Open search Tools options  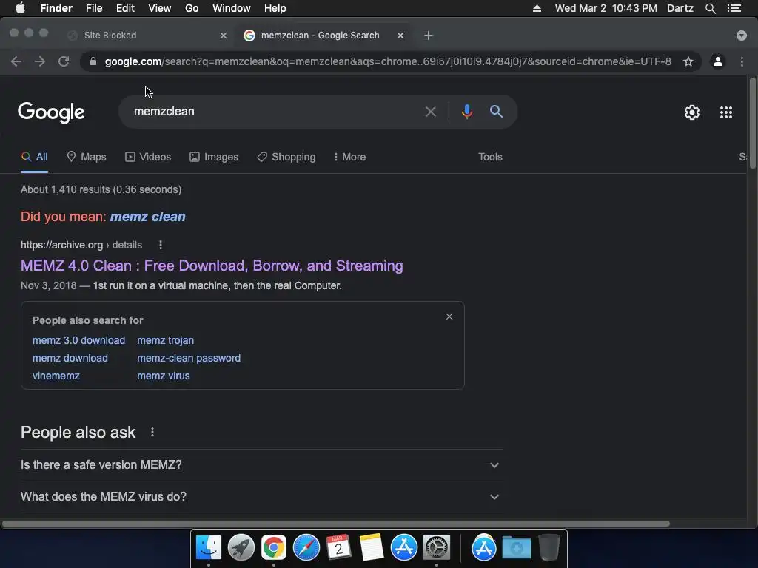[490, 157]
